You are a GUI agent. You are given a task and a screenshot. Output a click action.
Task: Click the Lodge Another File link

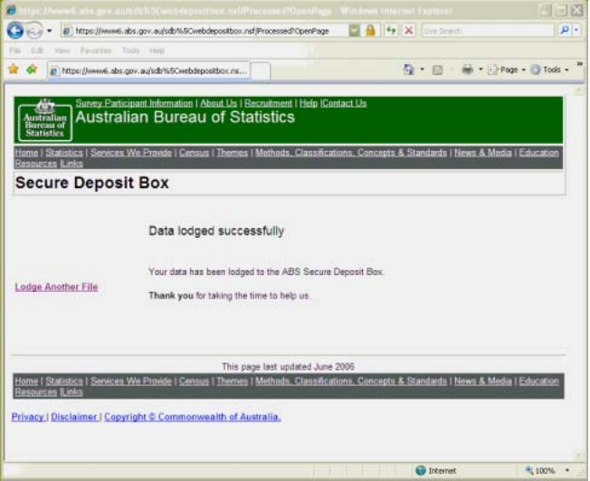click(x=56, y=287)
